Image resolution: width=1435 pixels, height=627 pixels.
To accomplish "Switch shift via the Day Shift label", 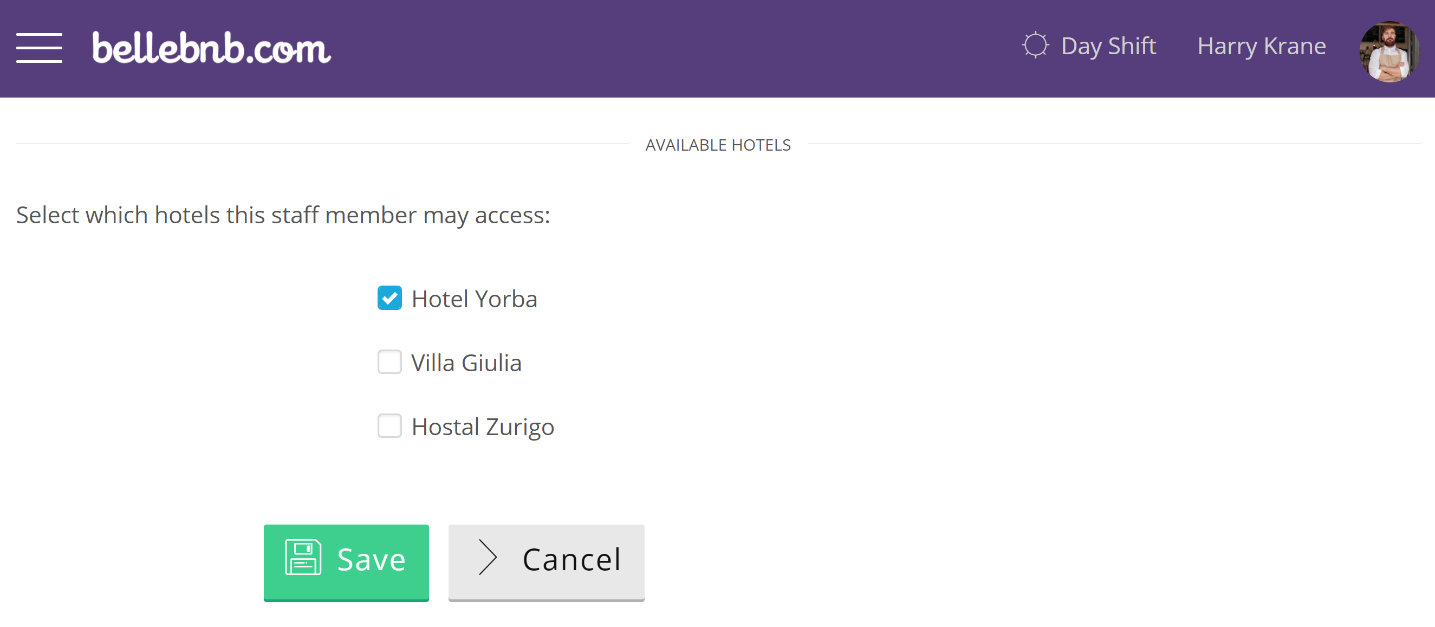I will point(1108,46).
